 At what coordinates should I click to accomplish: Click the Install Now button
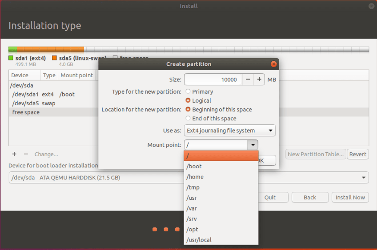[350, 198]
